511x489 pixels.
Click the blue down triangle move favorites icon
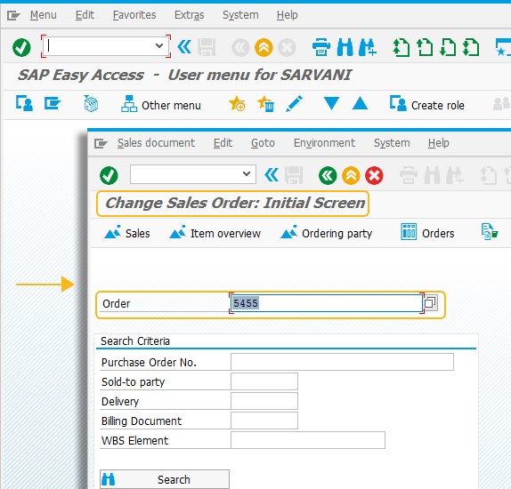point(331,103)
